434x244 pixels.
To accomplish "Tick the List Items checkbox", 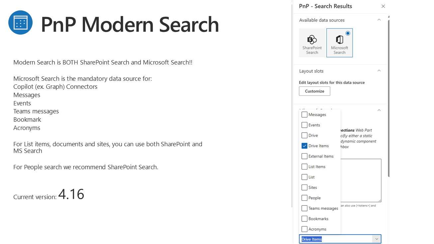I will [x=304, y=167].
